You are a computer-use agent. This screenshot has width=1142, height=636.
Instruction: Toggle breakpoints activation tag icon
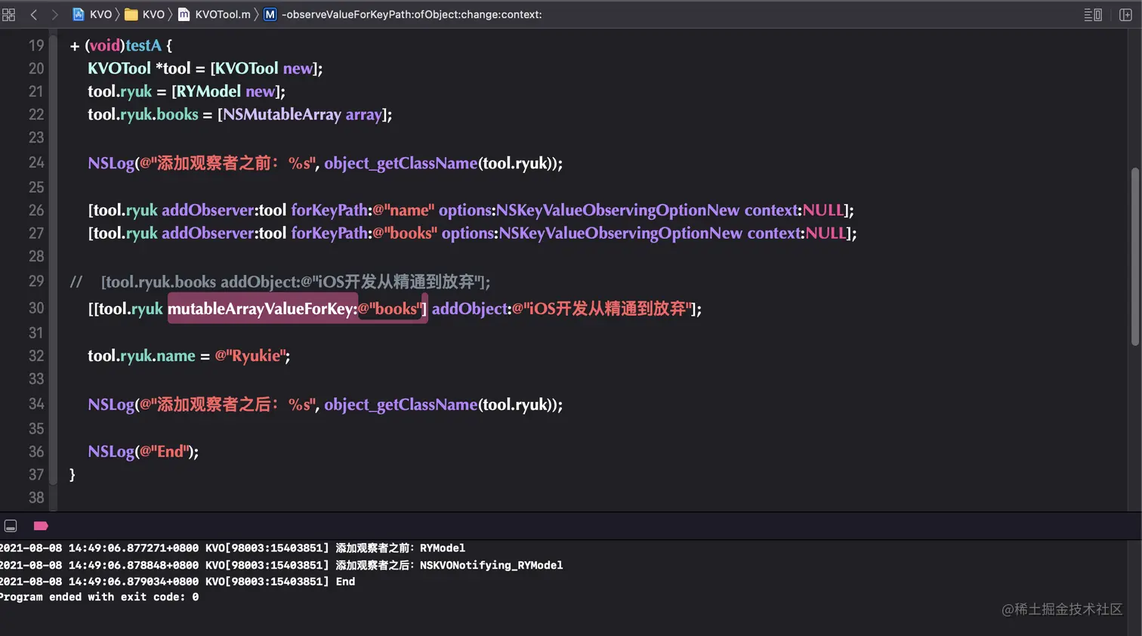pyautogui.click(x=41, y=526)
